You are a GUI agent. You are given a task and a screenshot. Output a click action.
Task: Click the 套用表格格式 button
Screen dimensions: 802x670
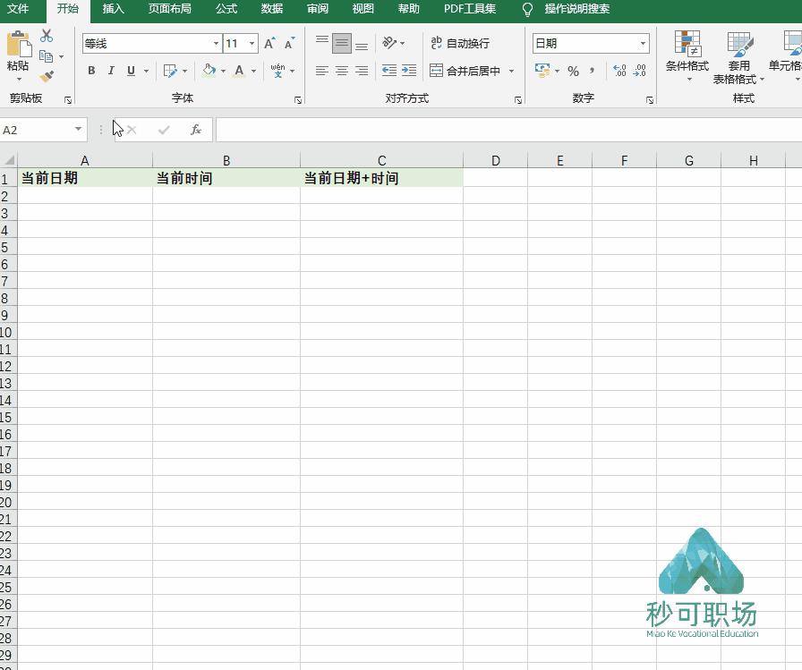point(740,55)
